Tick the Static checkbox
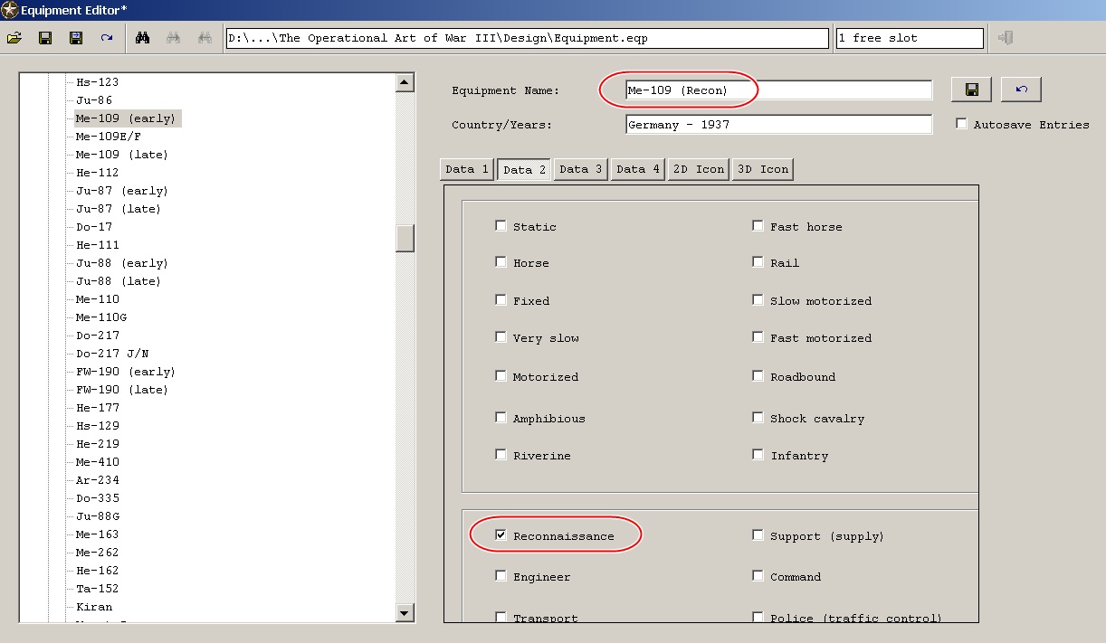This screenshot has height=643, width=1106. (501, 226)
